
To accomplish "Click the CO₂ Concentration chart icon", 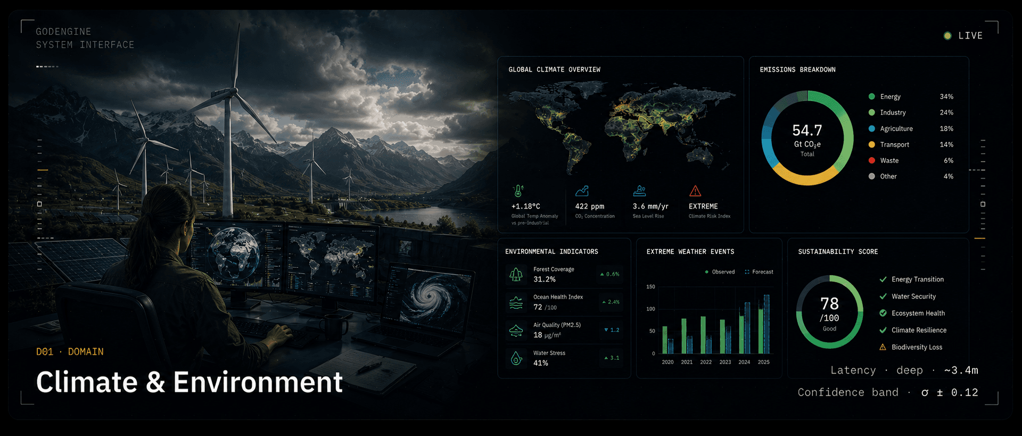I will 582,191.
